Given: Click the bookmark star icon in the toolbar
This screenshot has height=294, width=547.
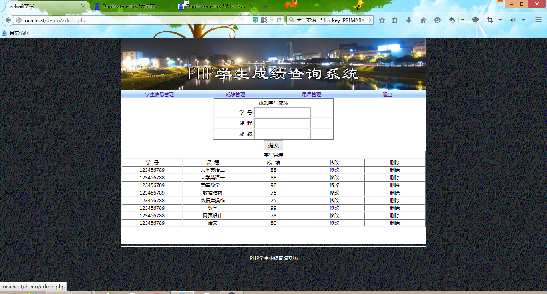Looking at the screenshot, I should (x=382, y=20).
